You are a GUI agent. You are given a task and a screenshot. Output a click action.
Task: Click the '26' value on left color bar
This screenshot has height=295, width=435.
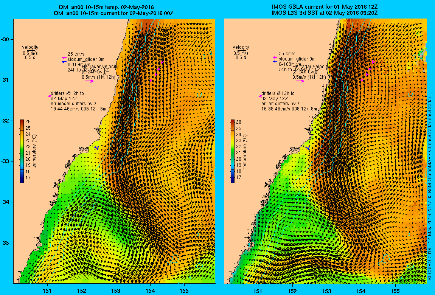click(28, 122)
